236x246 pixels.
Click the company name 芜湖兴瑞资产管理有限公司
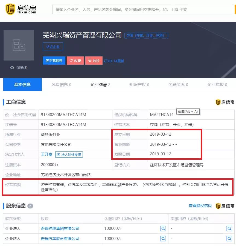coord(82,35)
